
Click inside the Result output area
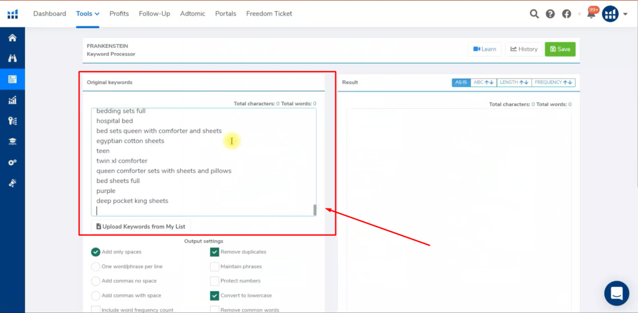[459, 209]
